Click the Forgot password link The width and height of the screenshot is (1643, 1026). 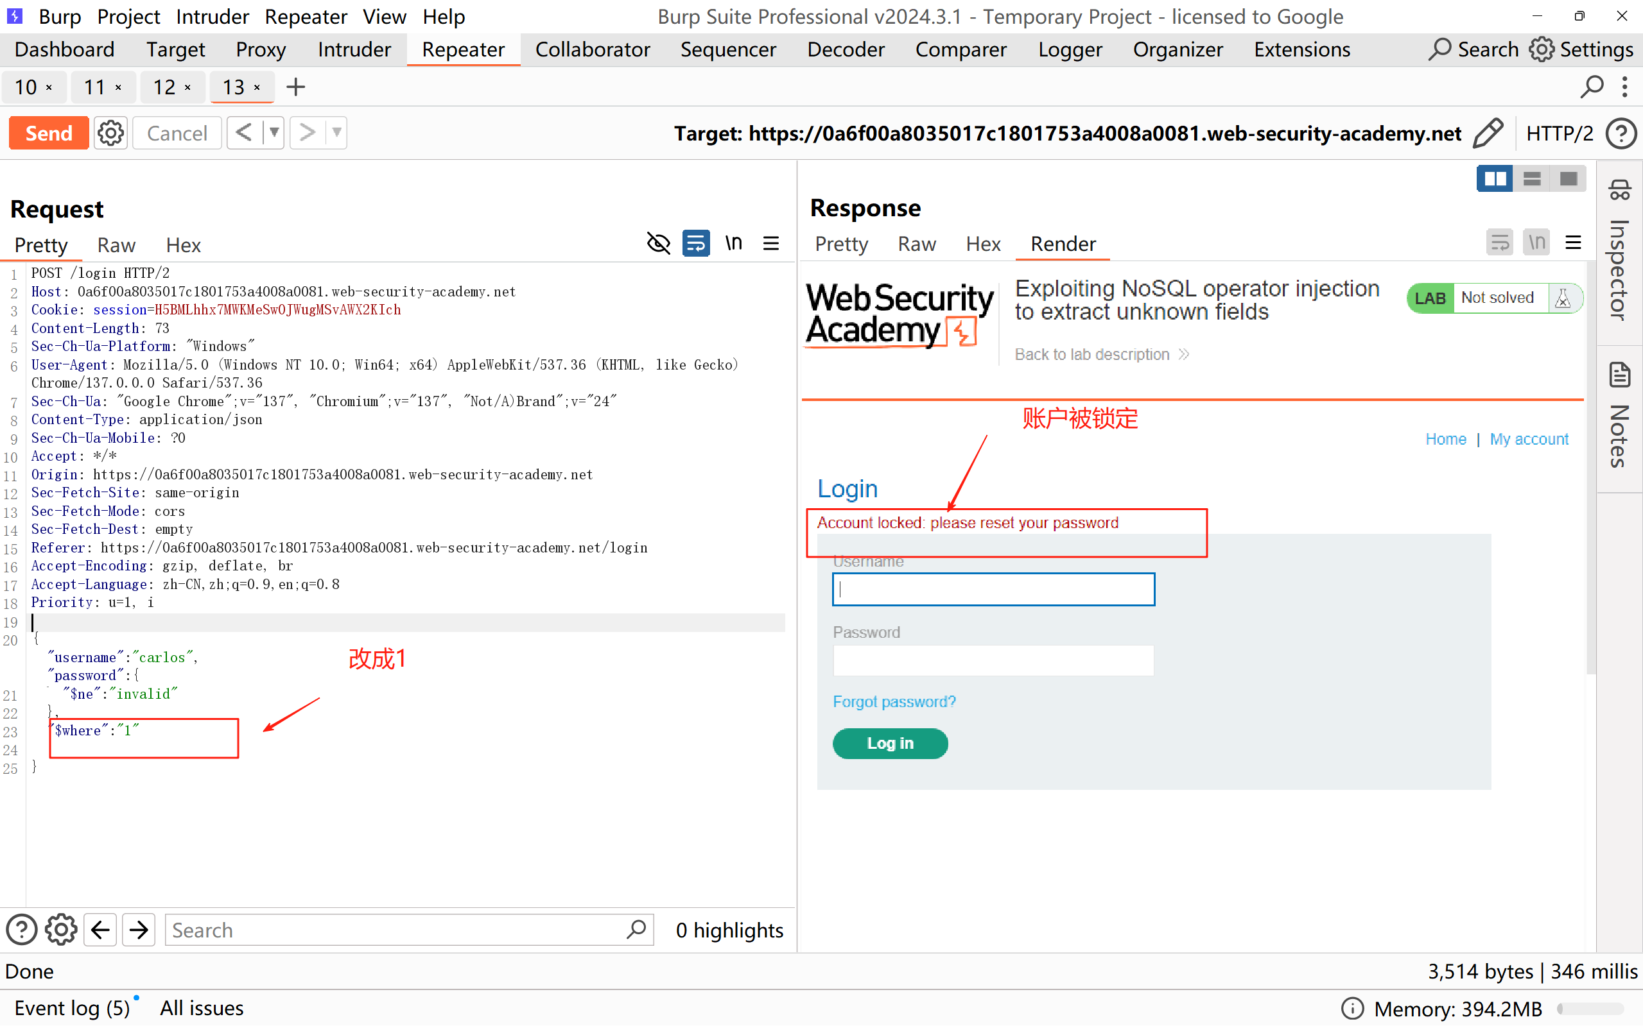894,701
